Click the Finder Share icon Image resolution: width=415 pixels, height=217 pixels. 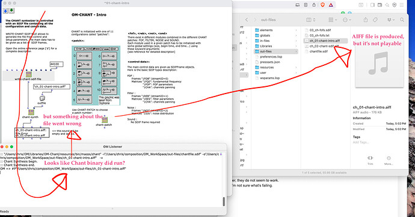coord(366,20)
